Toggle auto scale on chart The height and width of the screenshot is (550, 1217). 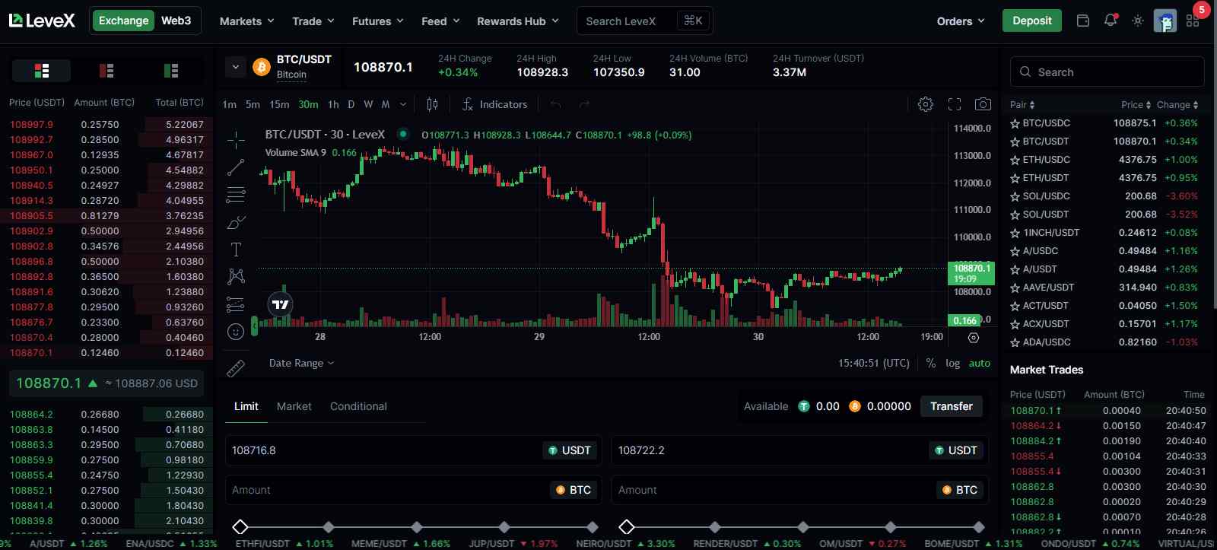[980, 363]
